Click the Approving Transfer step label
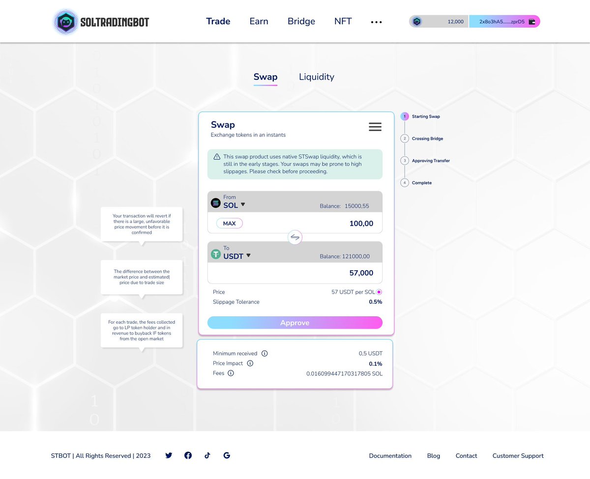This screenshot has width=590, height=479. coord(431,161)
